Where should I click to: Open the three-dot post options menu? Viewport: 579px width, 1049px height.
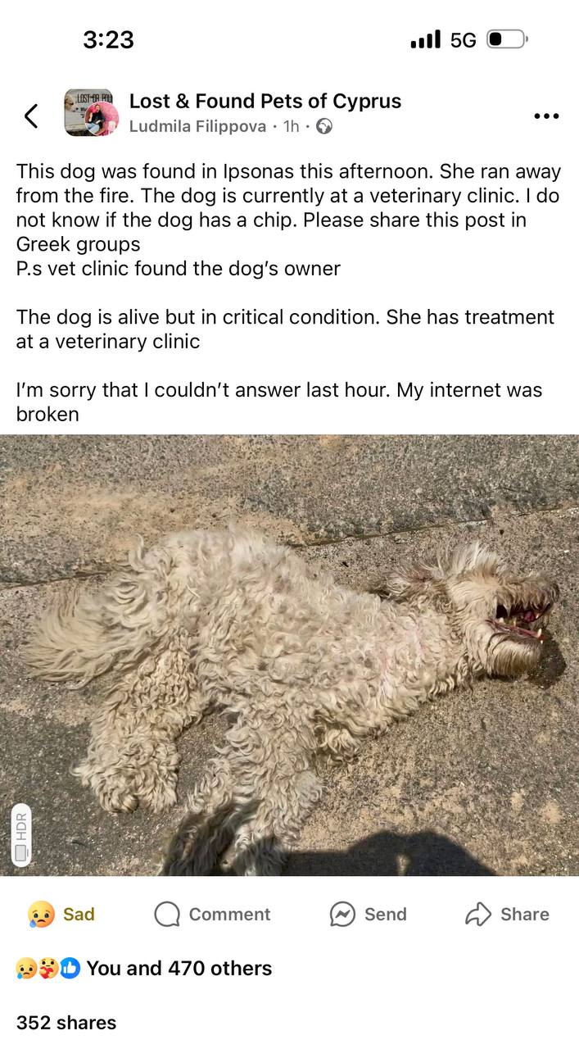545,116
